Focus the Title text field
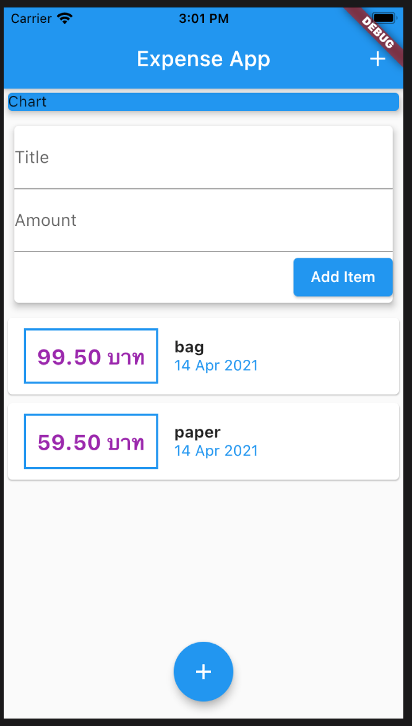This screenshot has width=412, height=726. (203, 158)
